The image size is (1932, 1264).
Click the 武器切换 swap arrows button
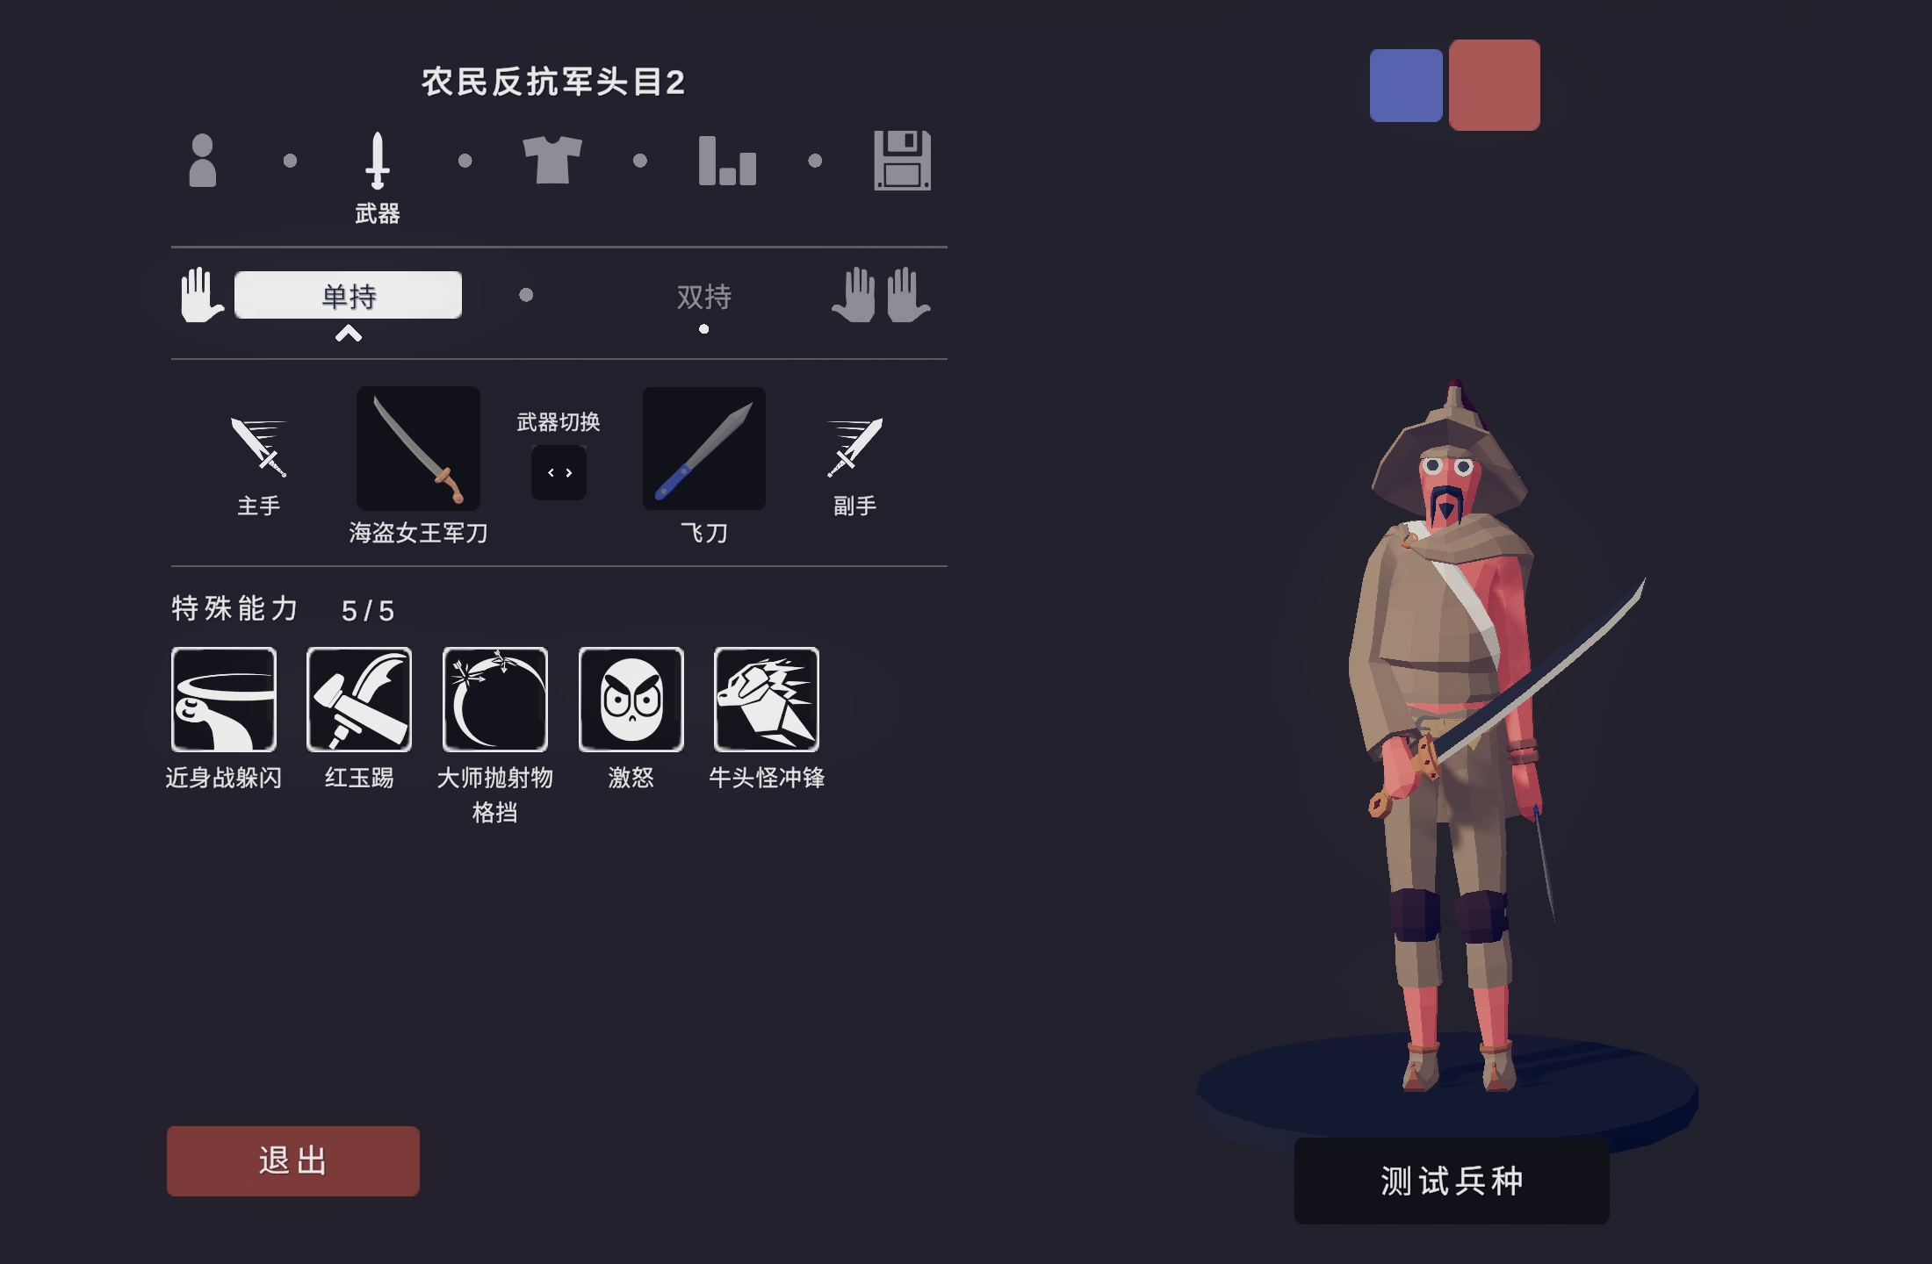[x=559, y=472]
